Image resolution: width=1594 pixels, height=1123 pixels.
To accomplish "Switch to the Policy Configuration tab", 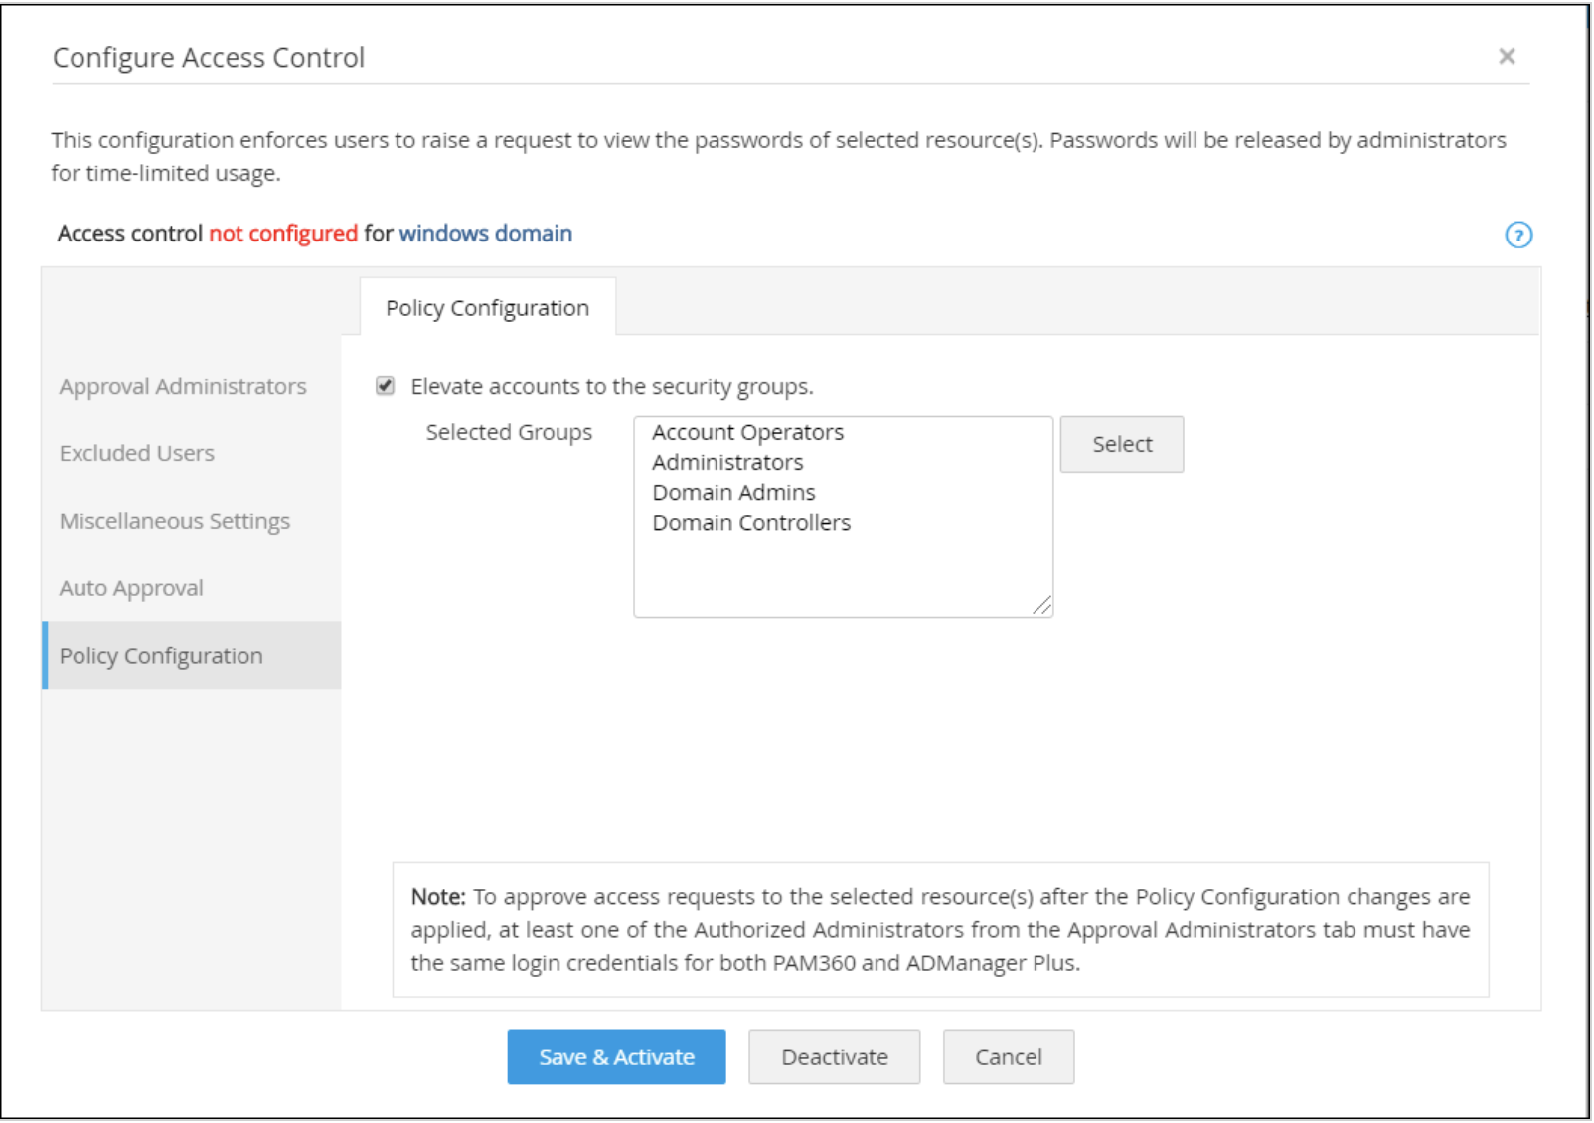I will [488, 307].
